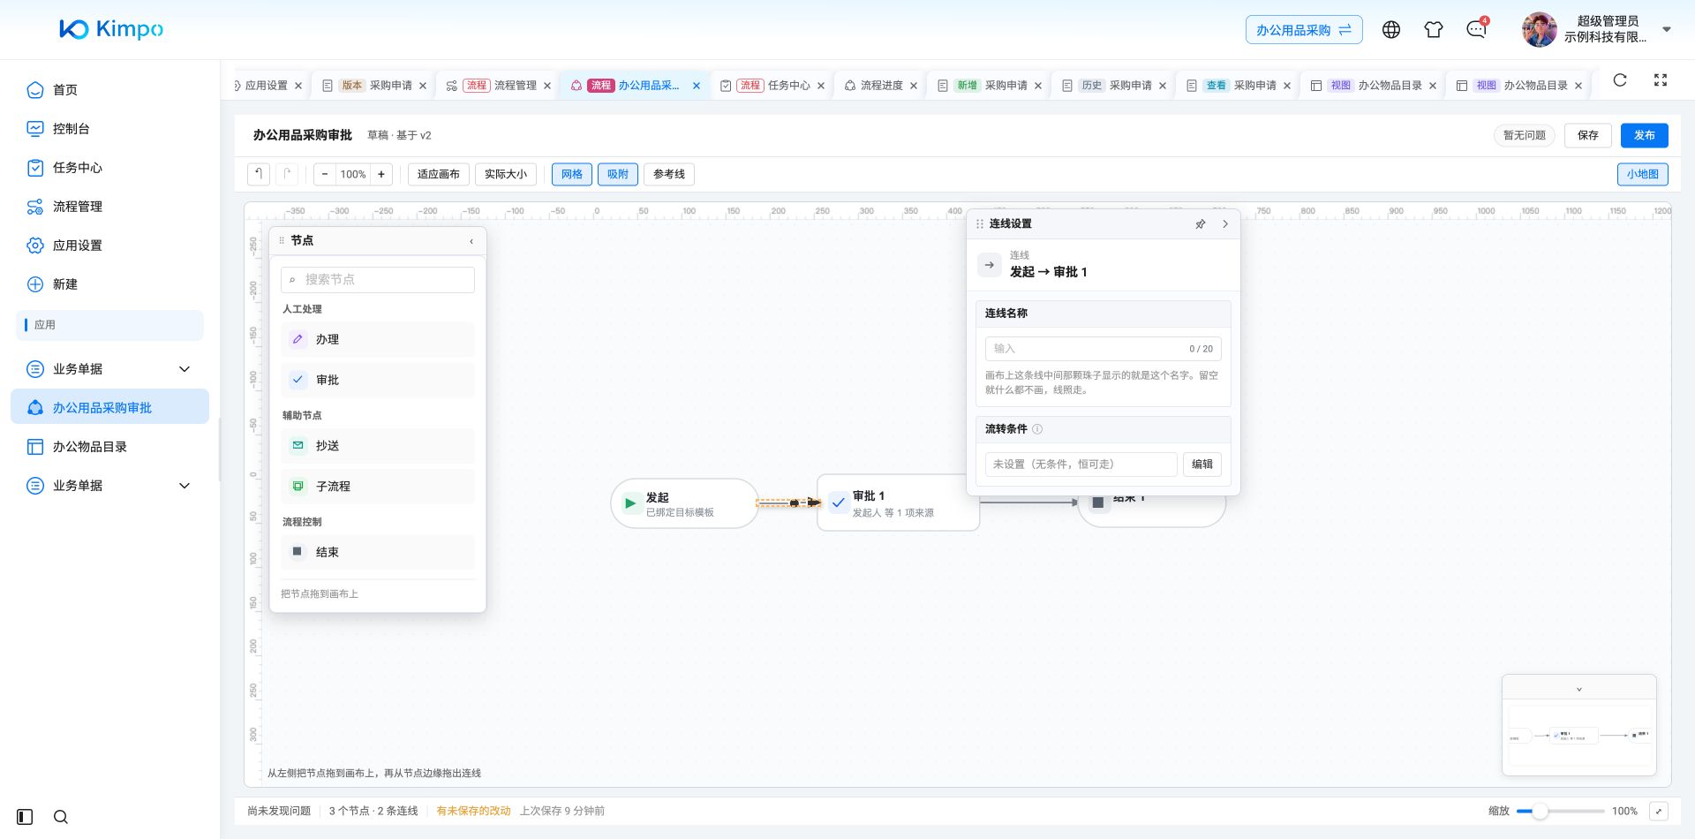Open the messages chat icon

click(x=1476, y=30)
